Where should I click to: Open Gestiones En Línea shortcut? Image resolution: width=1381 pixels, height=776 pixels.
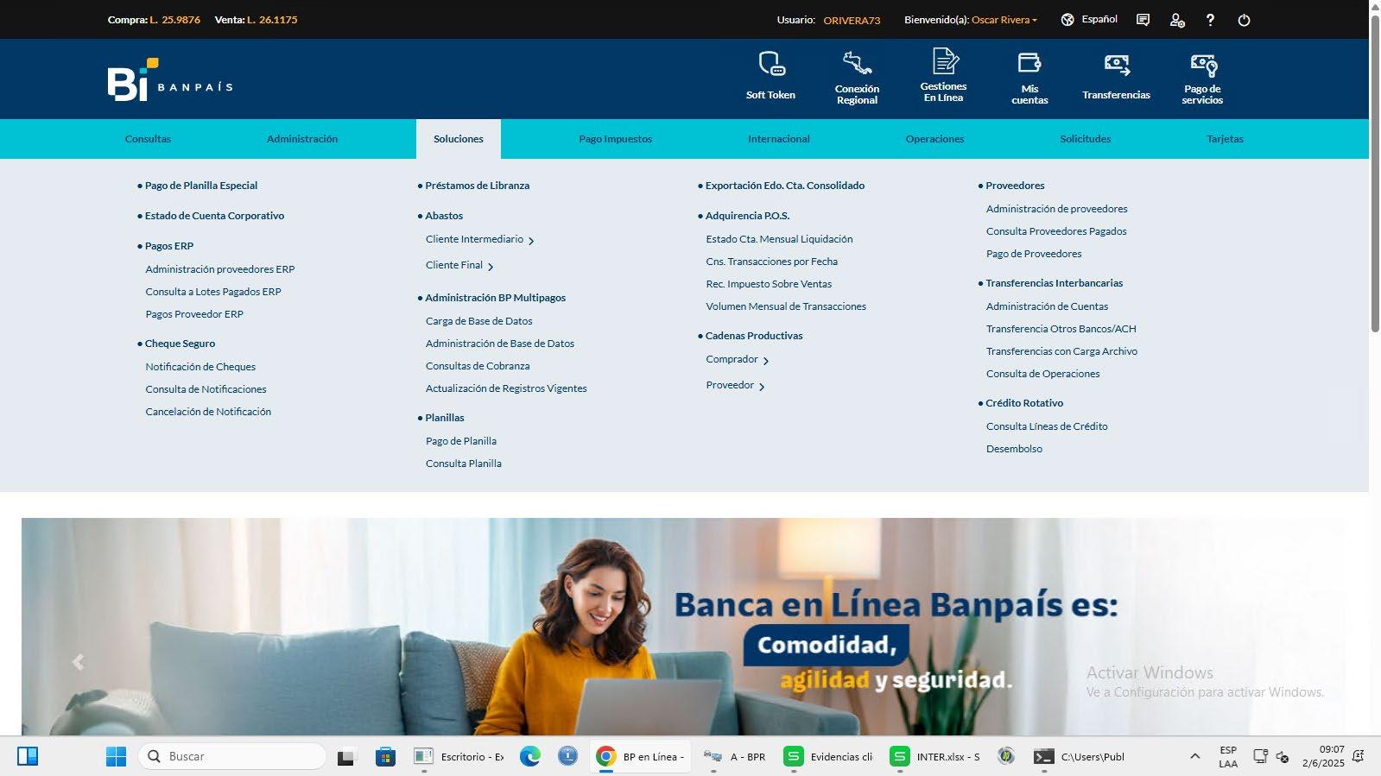943,76
